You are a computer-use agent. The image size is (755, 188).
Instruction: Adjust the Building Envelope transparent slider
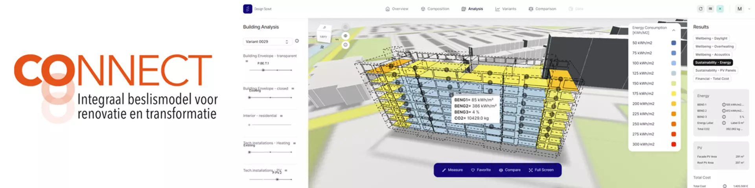[271, 70]
